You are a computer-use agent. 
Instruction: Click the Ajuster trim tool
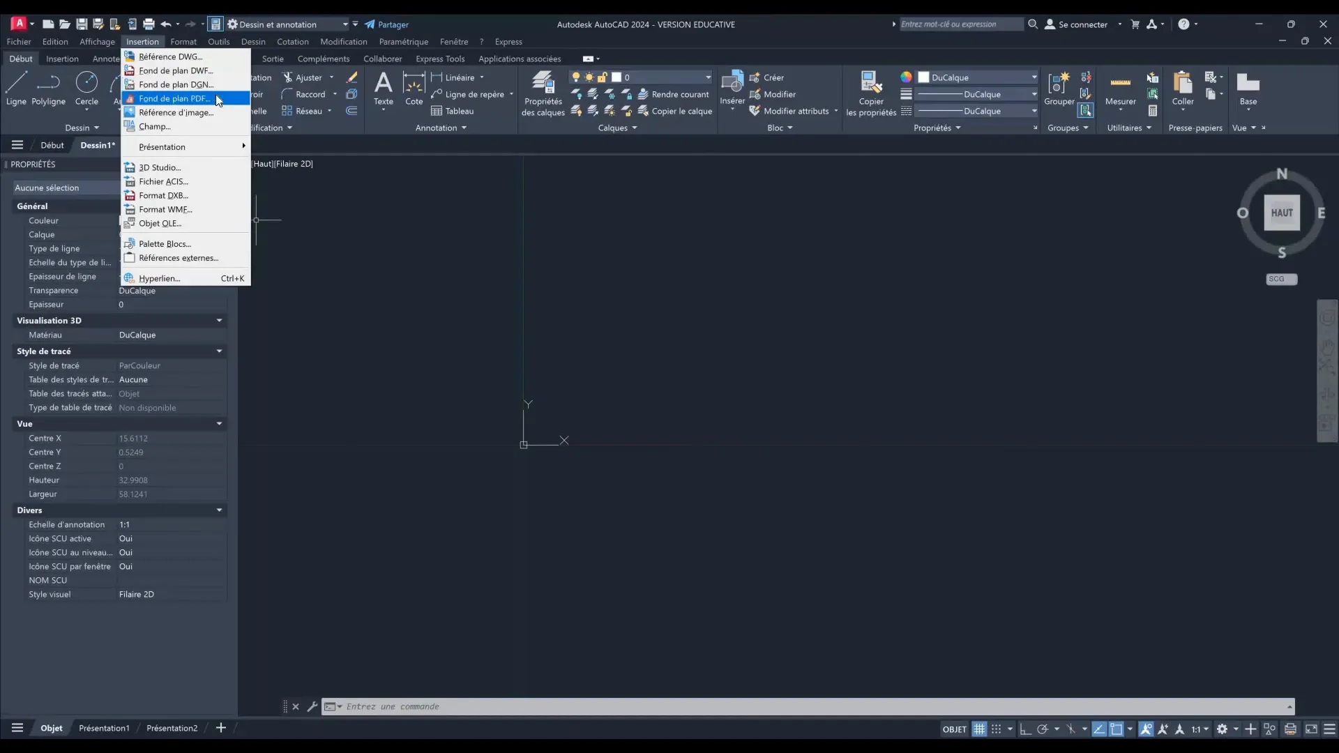[302, 77]
